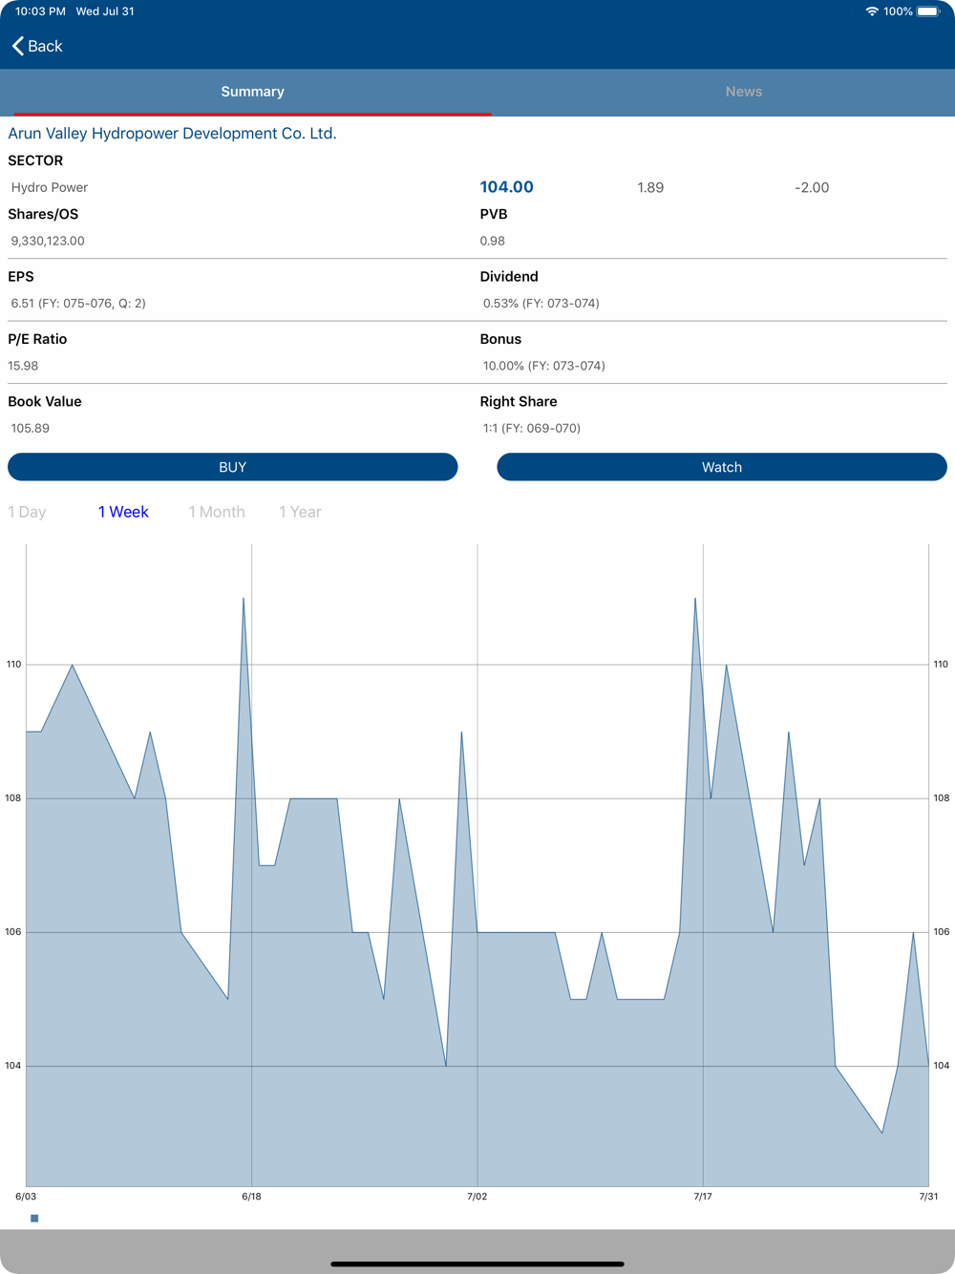Tap the EPS value 6.51
The image size is (955, 1274).
[x=78, y=304]
